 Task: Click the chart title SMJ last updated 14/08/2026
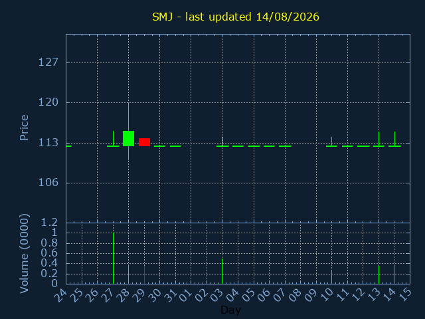tap(236, 17)
